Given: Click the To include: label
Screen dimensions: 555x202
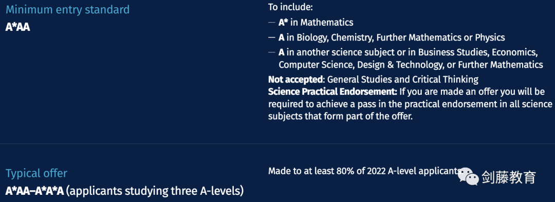Looking at the screenshot, I should point(290,7).
